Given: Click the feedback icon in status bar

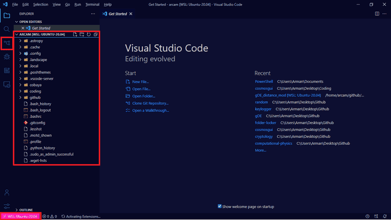Looking at the screenshot, I should [376, 217].
